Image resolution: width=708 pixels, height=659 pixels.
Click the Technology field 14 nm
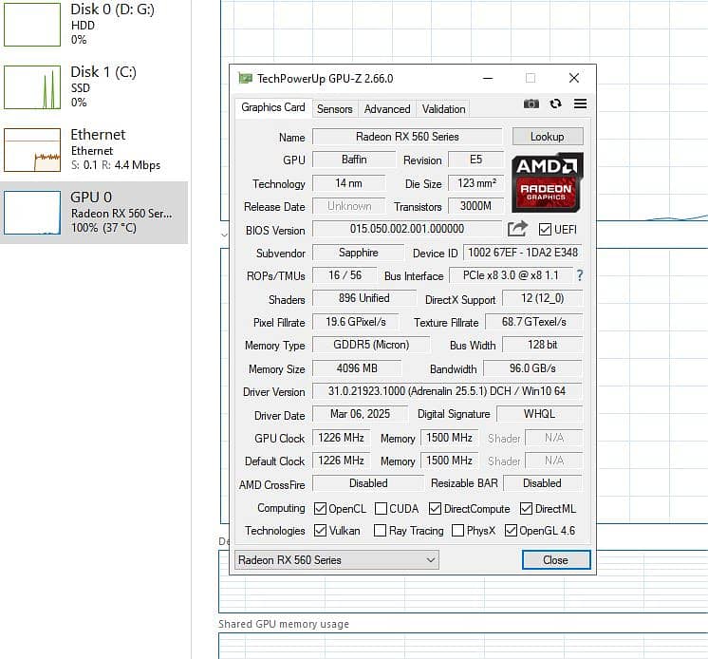tap(348, 183)
